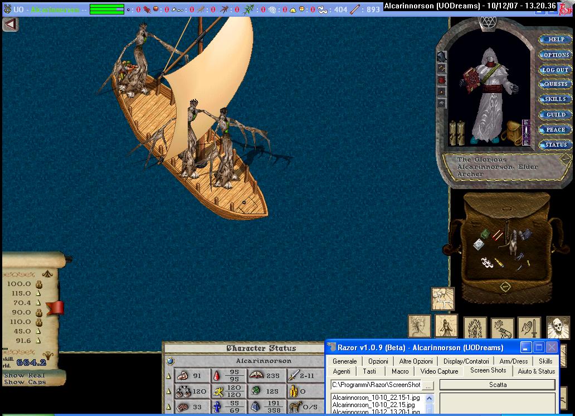The width and height of the screenshot is (575, 416).
Task: Click the lightning bolt spell icon
Action: tap(442, 298)
